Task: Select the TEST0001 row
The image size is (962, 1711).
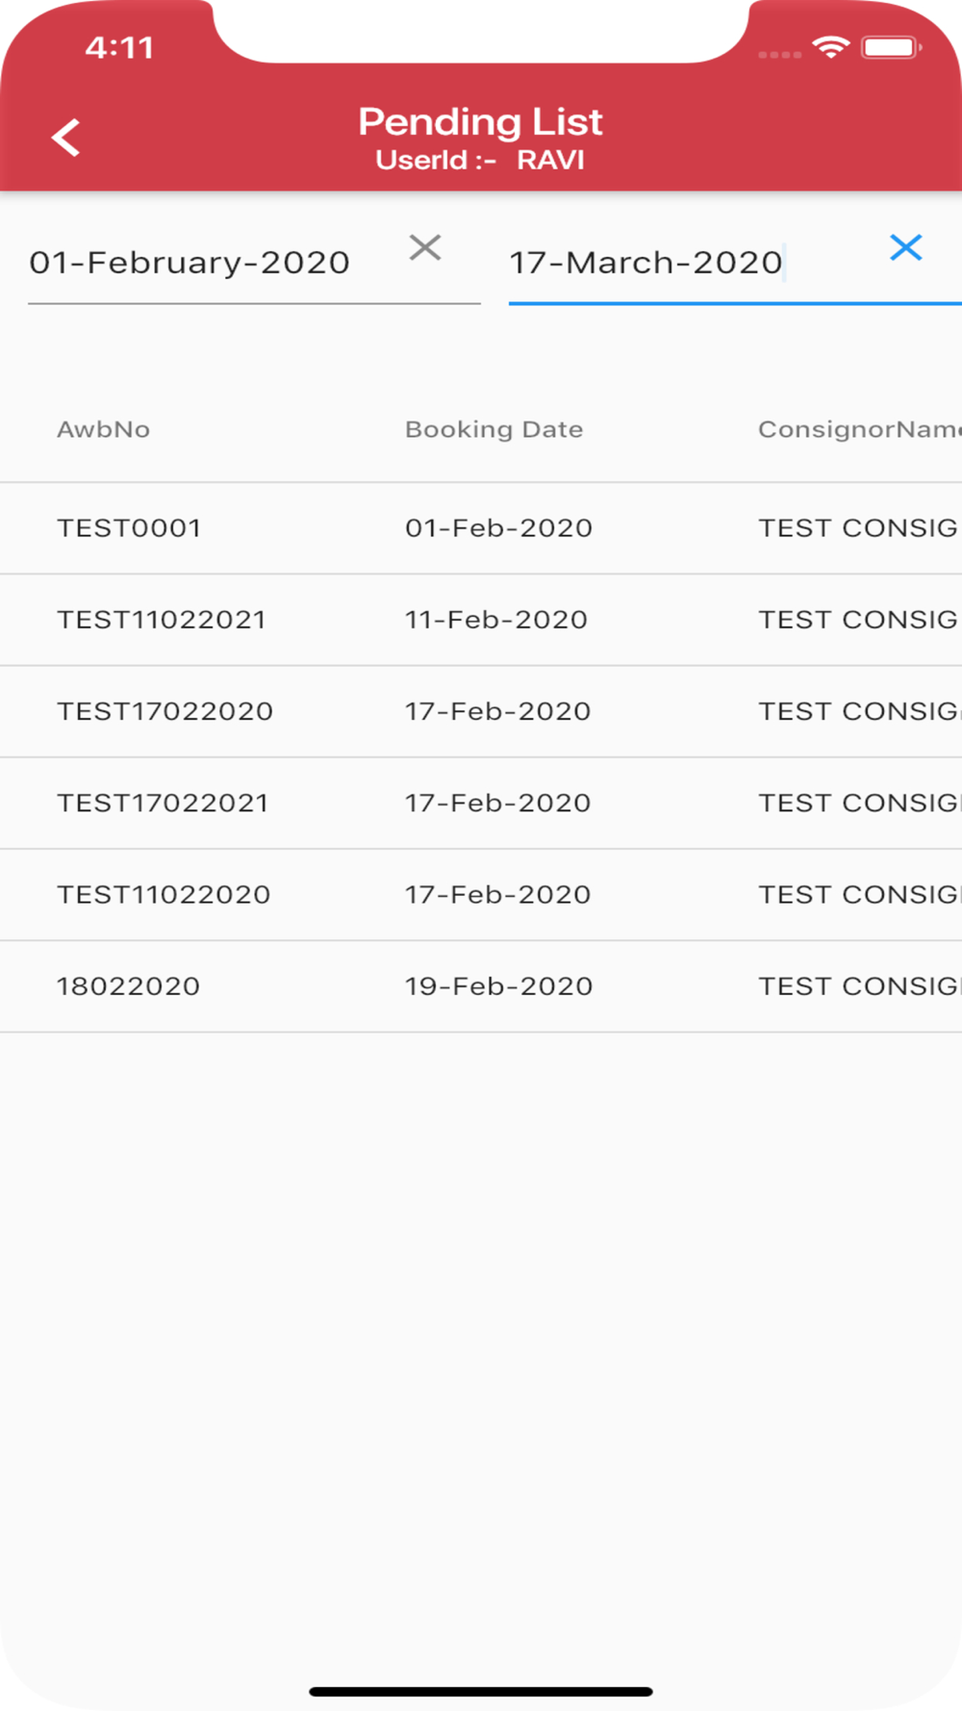Action: click(x=129, y=528)
